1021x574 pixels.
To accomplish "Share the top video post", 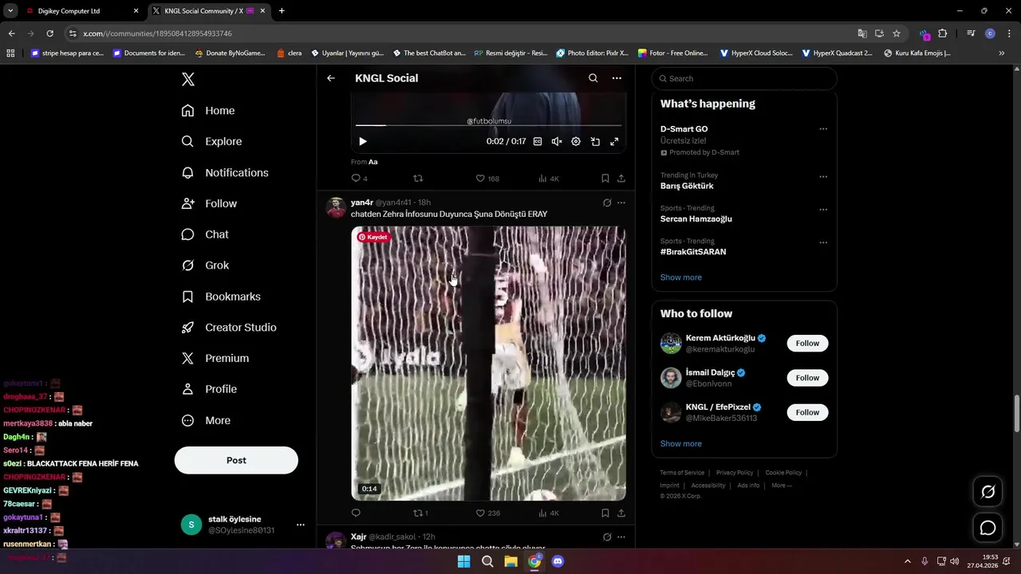I will pyautogui.click(x=621, y=179).
